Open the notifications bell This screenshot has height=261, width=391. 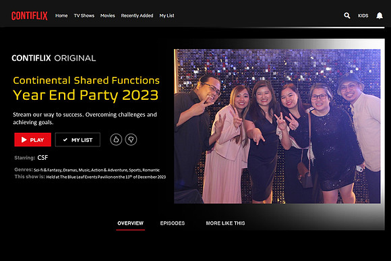coord(380,16)
